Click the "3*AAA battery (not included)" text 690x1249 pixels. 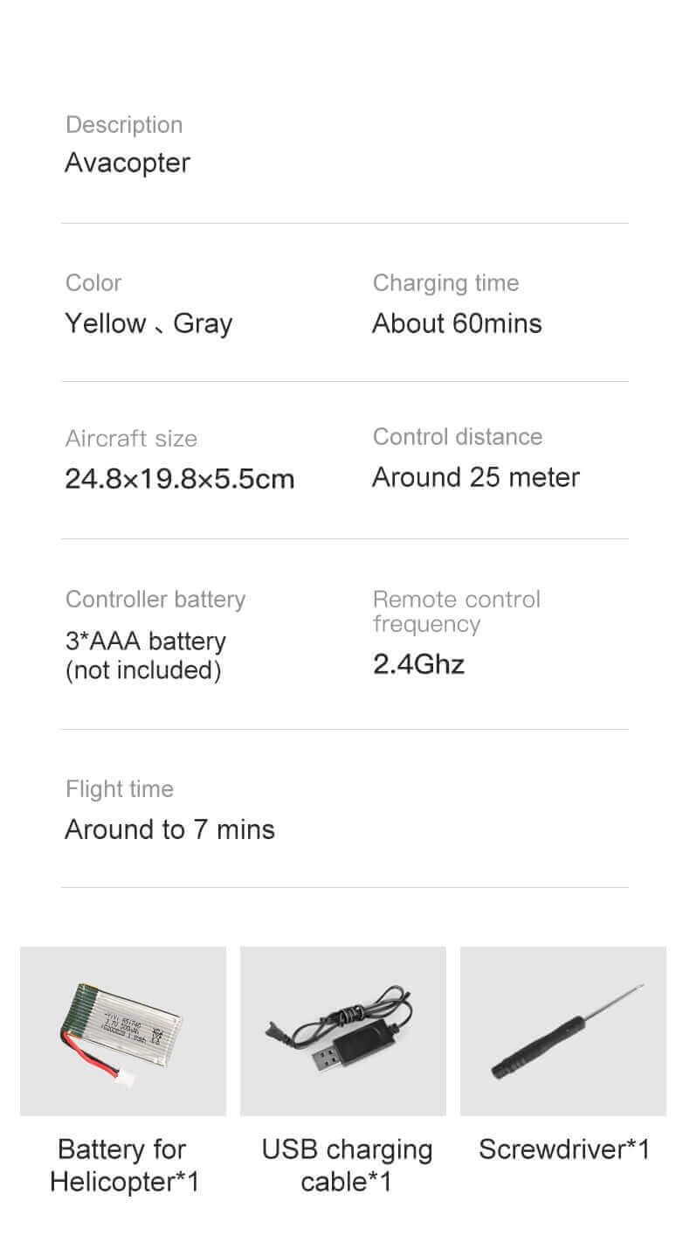click(145, 656)
